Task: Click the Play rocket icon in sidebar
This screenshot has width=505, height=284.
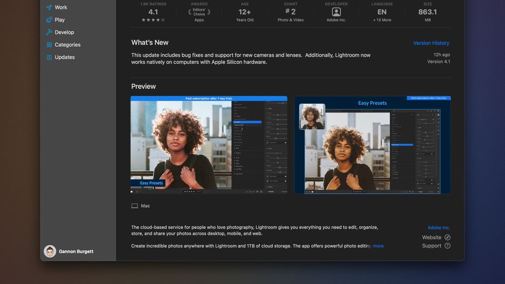Action: coord(49,19)
